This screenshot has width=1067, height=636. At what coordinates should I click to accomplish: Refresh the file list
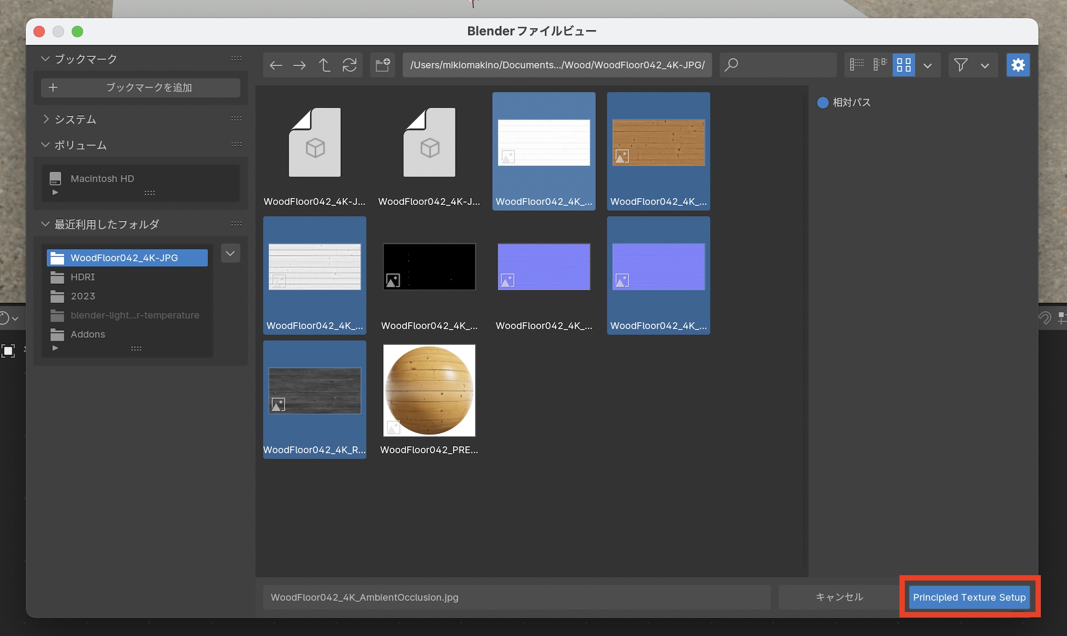tap(349, 65)
